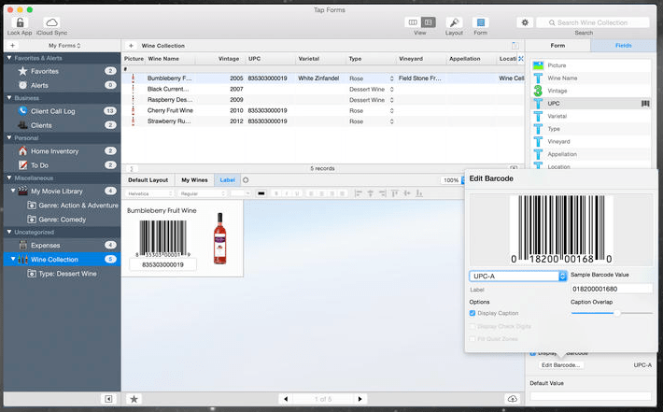Click the Edit Barcode... button
This screenshot has width=663, height=412.
(x=560, y=365)
